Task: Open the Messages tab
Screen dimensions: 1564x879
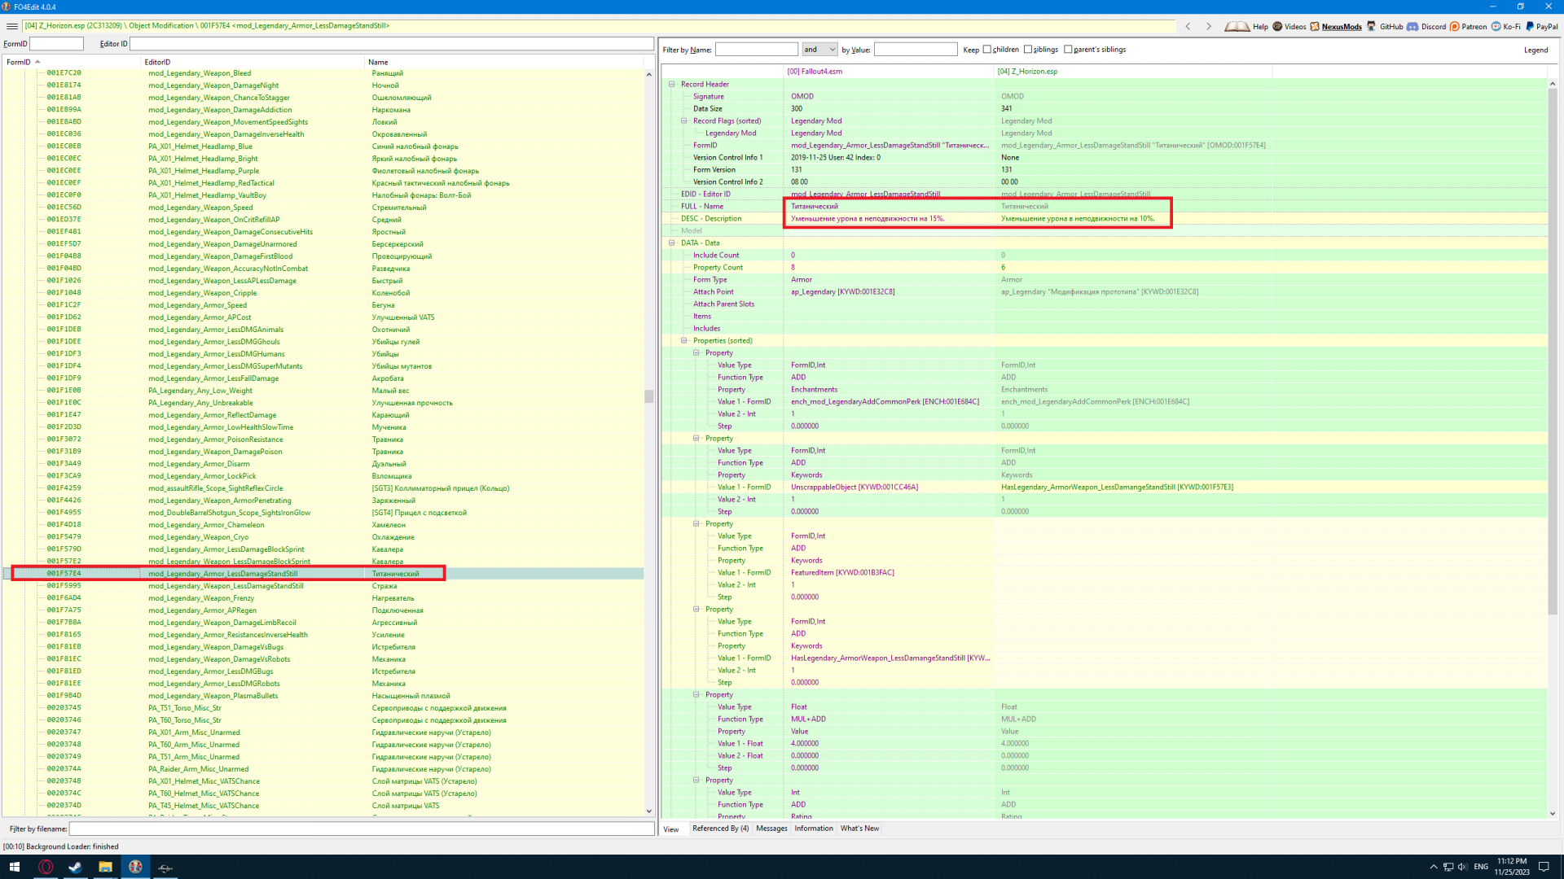Action: pyautogui.click(x=771, y=829)
